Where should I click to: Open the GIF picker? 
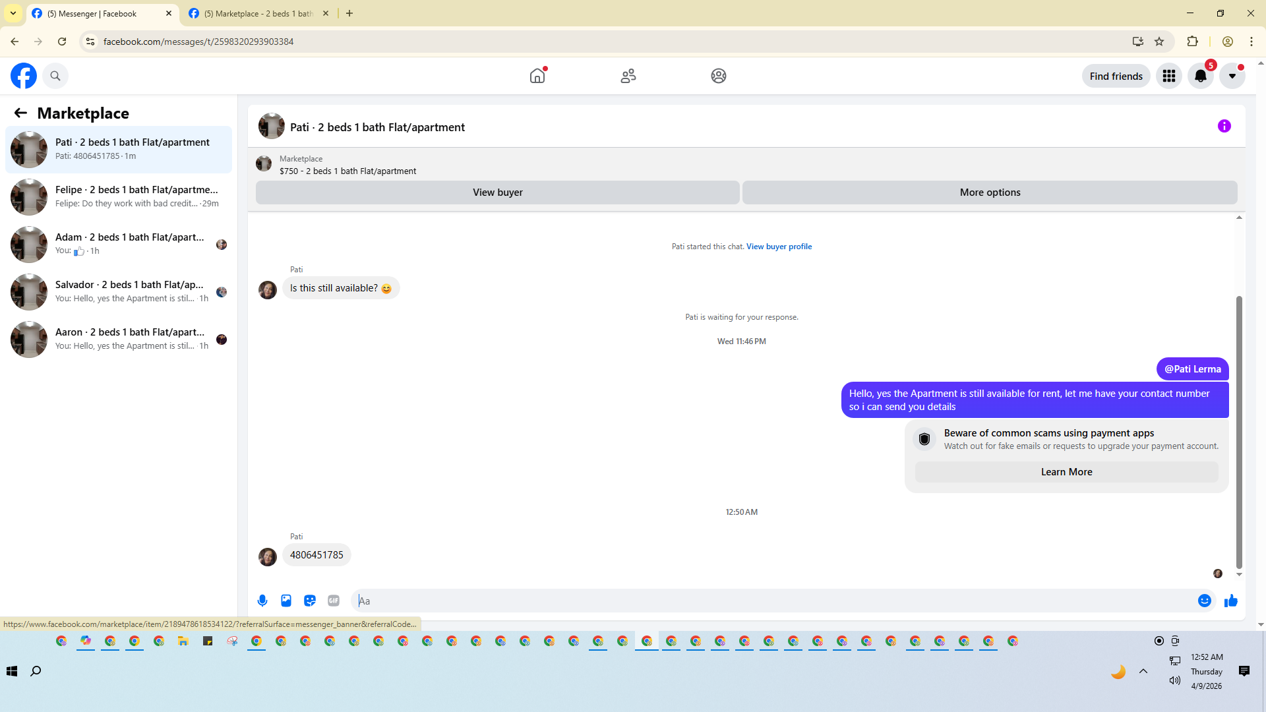[x=334, y=601]
